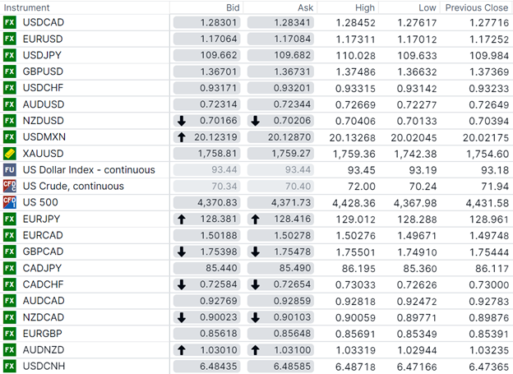Click the NZDUSD ask price 0.70206

pos(281,120)
